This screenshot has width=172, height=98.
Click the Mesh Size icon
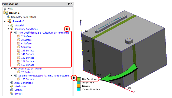pos(12,86)
